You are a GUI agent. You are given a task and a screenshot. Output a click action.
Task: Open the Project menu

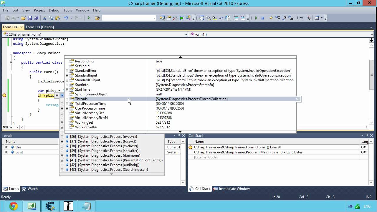39,10
